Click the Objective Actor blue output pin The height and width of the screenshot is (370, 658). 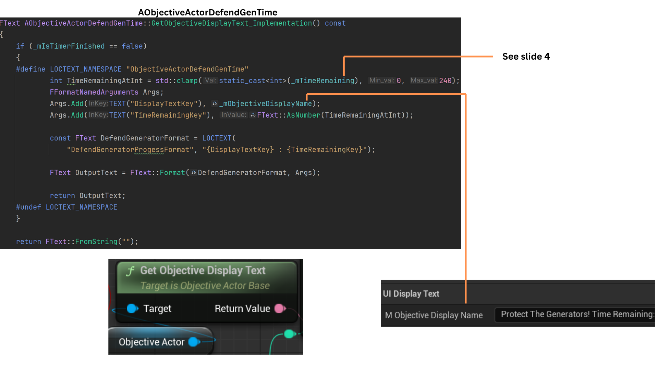(194, 342)
